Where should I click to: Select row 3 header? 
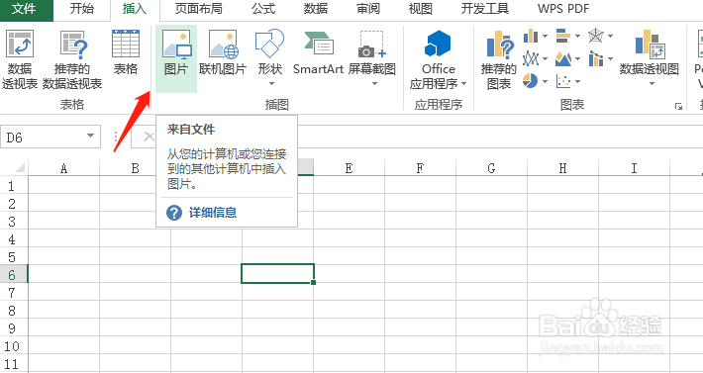coord(14,221)
